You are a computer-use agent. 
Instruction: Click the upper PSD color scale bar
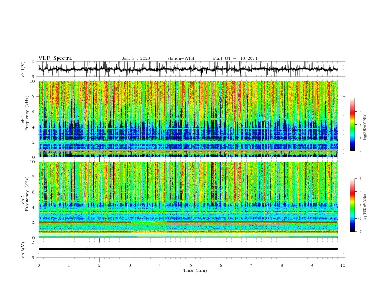353,125
